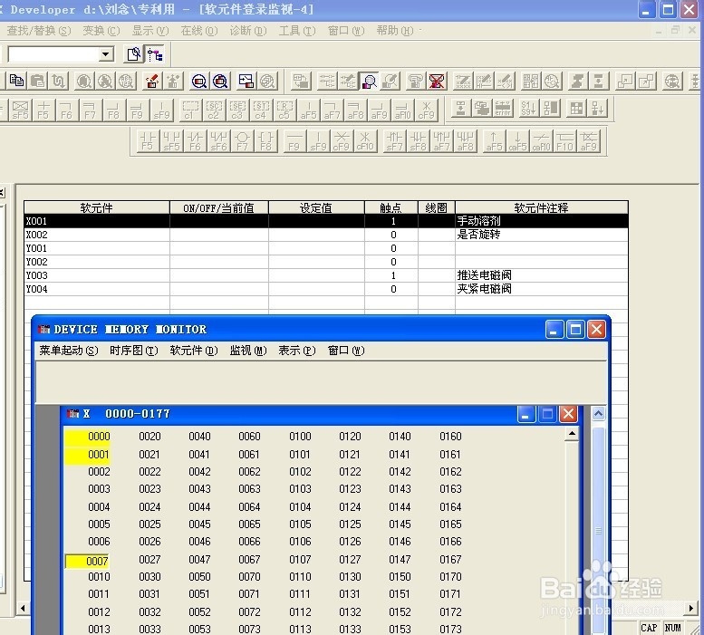
Task: Open the 诊断(D) menu
Action: pos(248,31)
